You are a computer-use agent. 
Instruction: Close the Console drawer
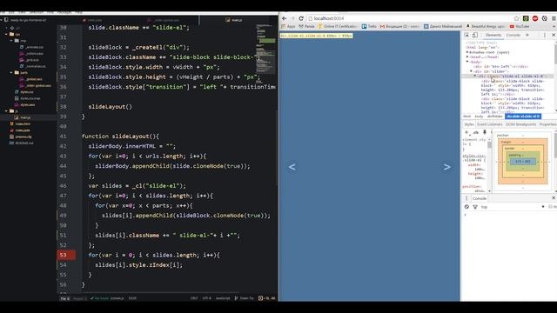click(x=554, y=197)
